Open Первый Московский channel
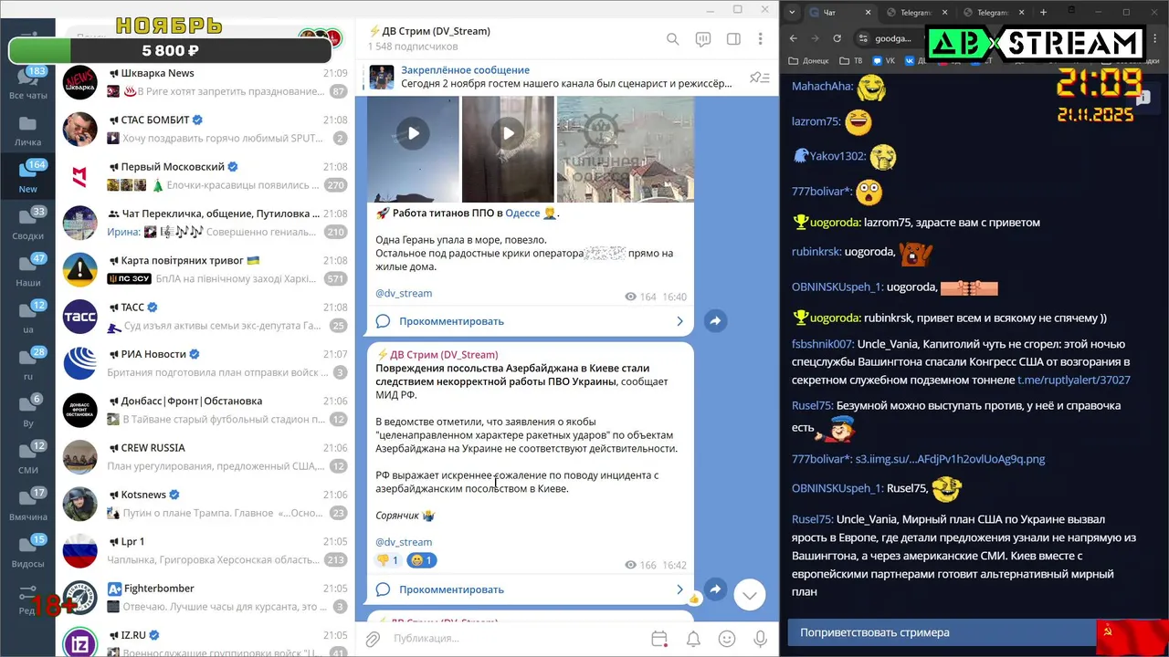 (205, 176)
